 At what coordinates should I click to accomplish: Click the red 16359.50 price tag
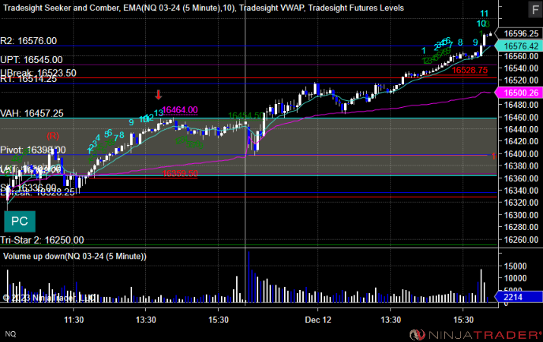tap(180, 173)
